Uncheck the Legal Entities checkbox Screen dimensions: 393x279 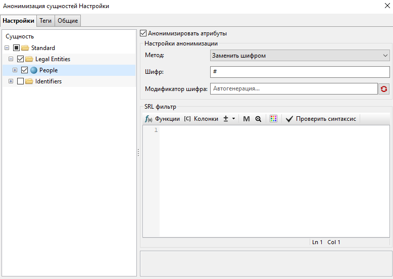coord(20,59)
